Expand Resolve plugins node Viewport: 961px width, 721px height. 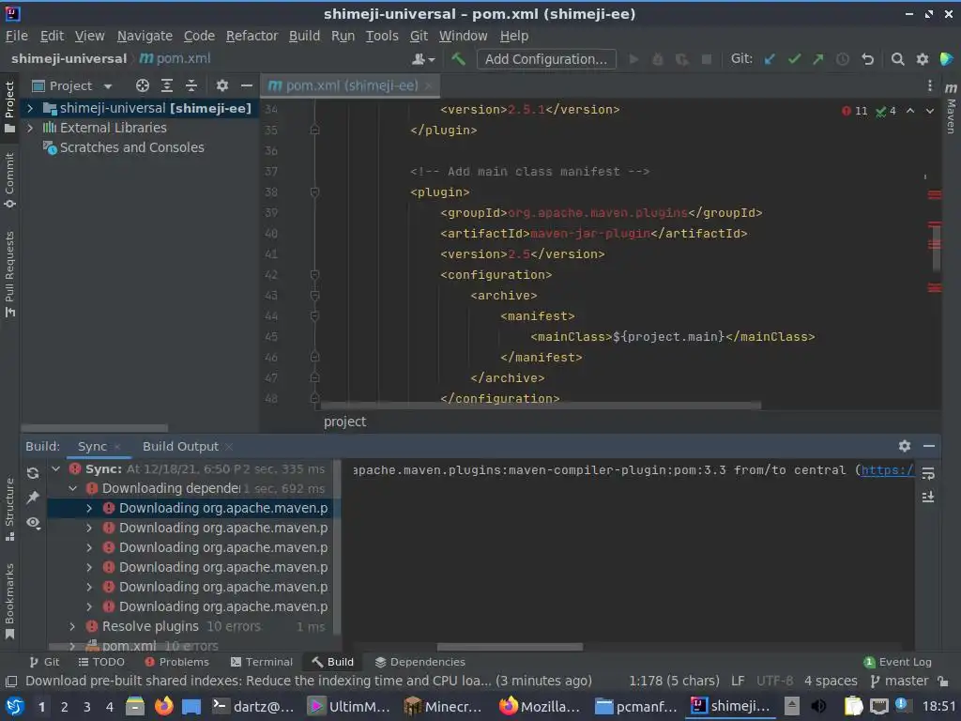(72, 626)
